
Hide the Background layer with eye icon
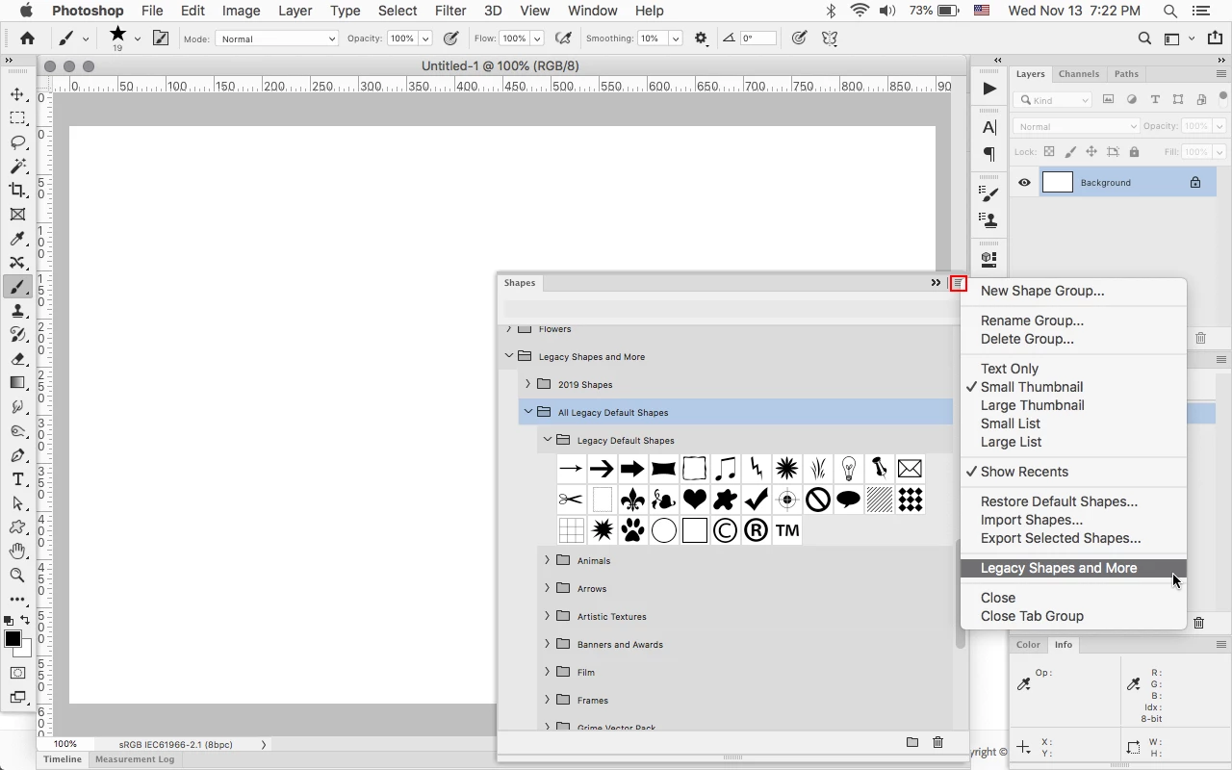coord(1024,182)
